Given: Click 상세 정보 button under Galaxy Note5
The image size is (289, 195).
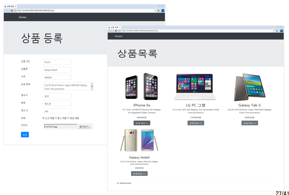Looking at the screenshot, I should point(139,174).
